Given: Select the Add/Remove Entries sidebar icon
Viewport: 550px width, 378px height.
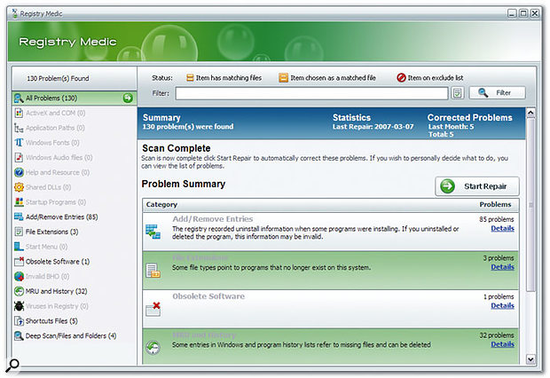Looking at the screenshot, I should coord(19,217).
